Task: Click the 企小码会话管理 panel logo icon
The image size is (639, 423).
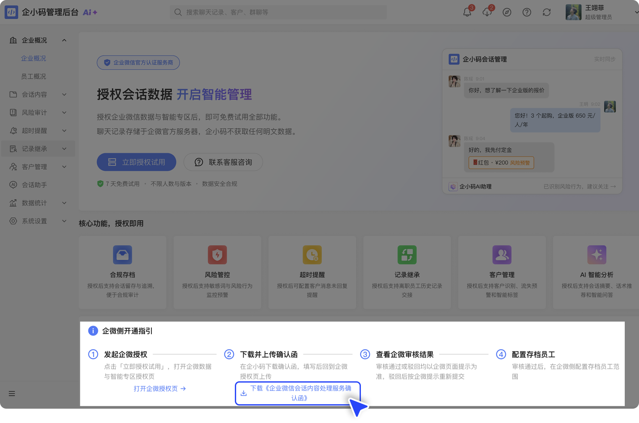Action: coord(454,59)
